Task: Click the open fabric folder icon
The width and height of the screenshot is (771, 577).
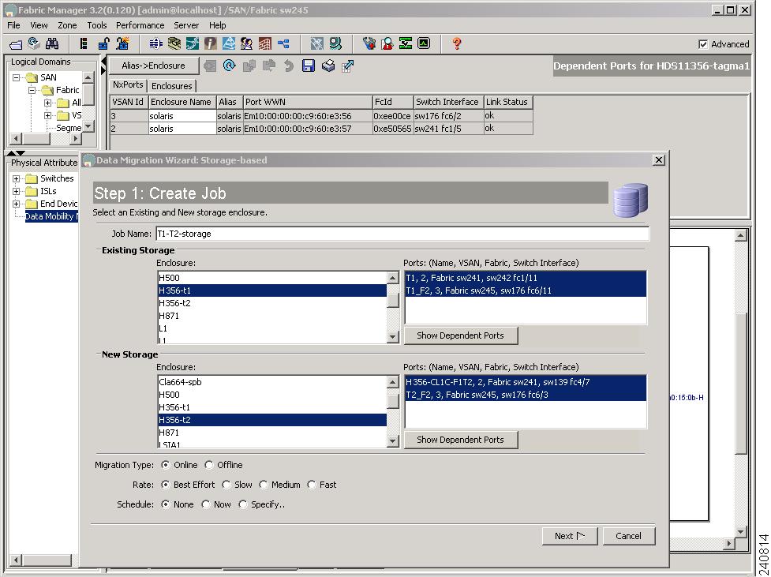Action: point(17,44)
